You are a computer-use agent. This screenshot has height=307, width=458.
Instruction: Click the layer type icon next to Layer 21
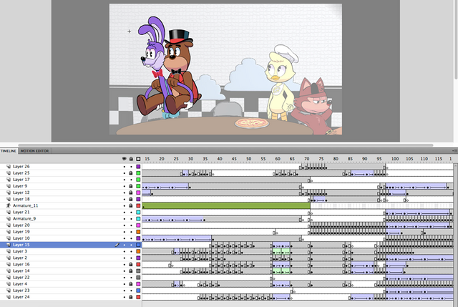click(9, 212)
